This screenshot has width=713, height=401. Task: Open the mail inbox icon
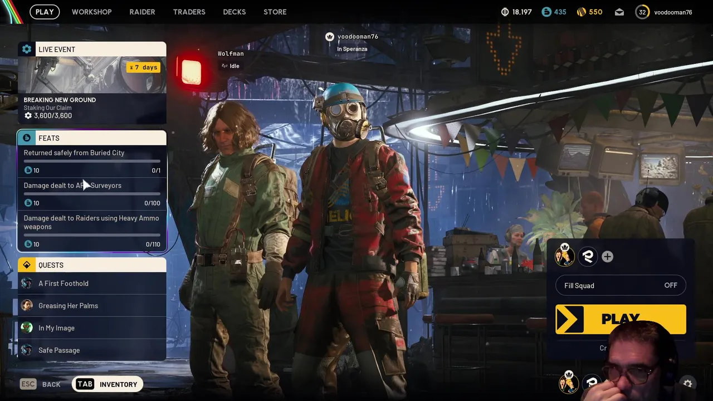[619, 12]
